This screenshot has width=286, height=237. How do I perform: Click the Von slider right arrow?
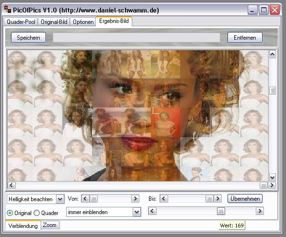tap(135, 199)
